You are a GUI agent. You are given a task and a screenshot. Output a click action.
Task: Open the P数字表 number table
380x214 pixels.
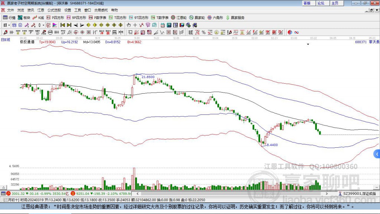[x=98, y=18]
